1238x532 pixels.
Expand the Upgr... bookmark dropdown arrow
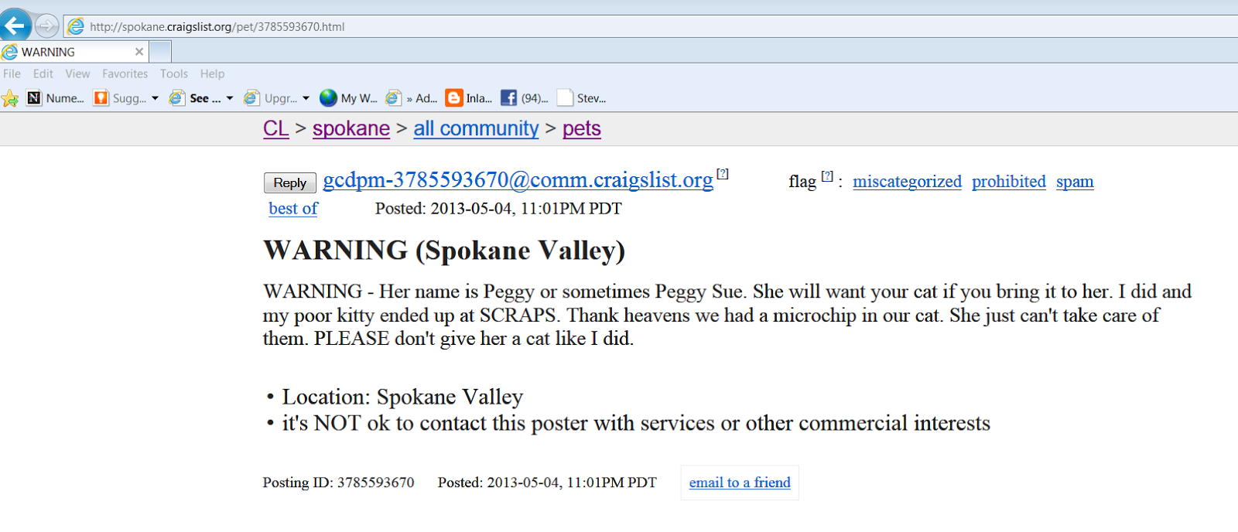coord(306,98)
